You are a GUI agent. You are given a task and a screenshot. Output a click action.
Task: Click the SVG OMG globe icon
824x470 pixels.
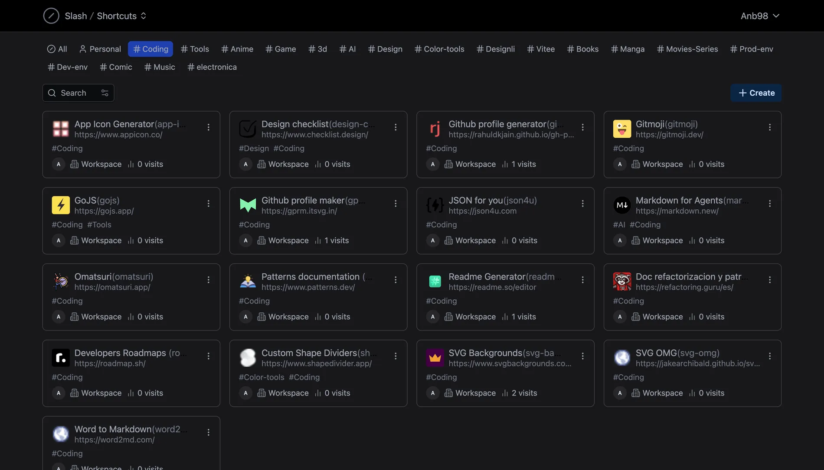[x=622, y=358]
